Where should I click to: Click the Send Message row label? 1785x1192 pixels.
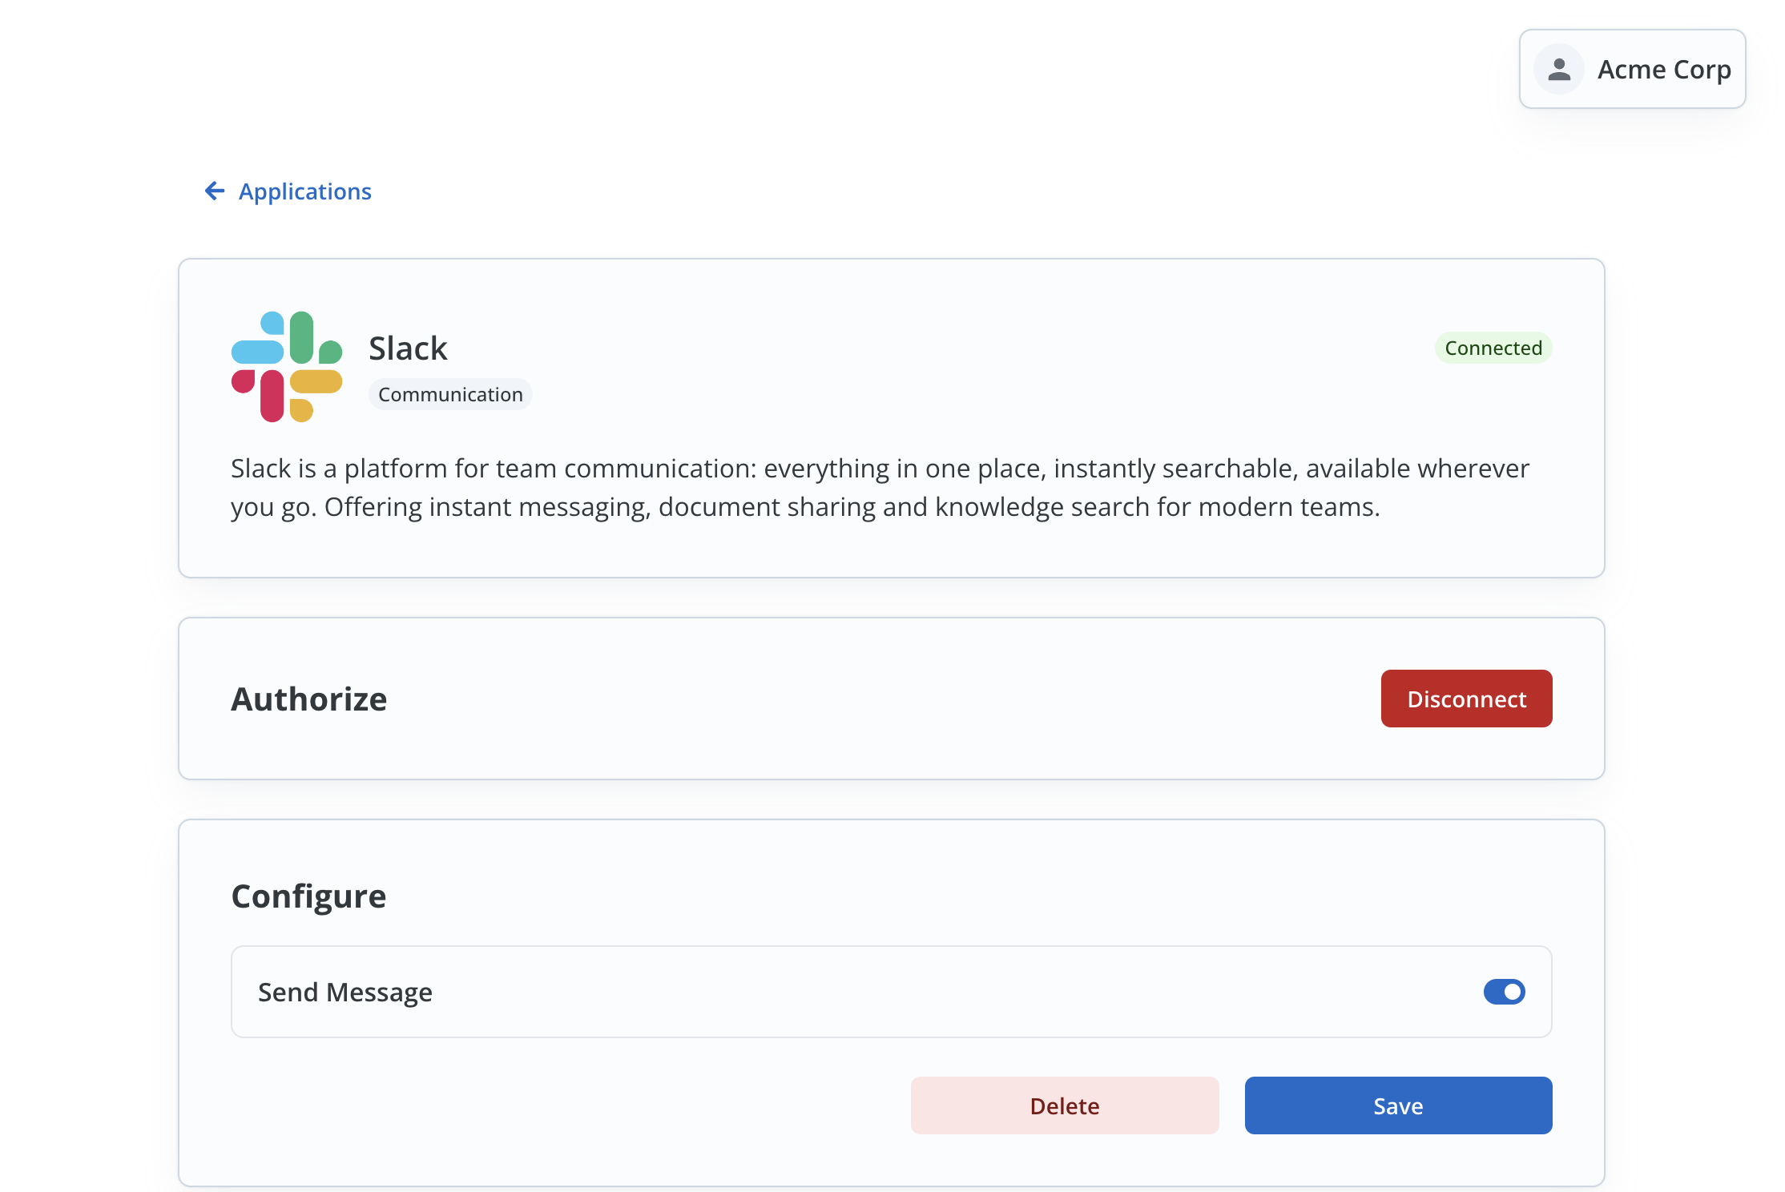pos(345,992)
